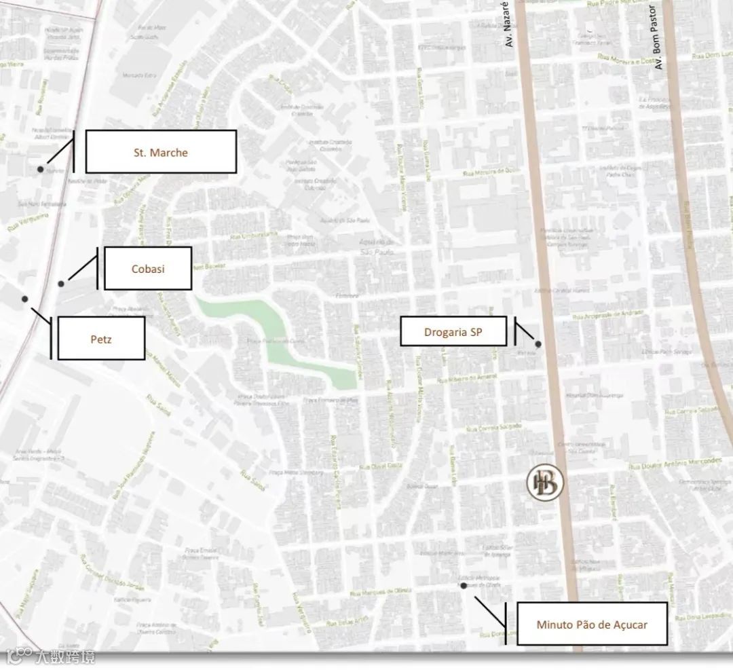The height and width of the screenshot is (670, 733).
Task: Click the Petz label box
Action: point(101,339)
